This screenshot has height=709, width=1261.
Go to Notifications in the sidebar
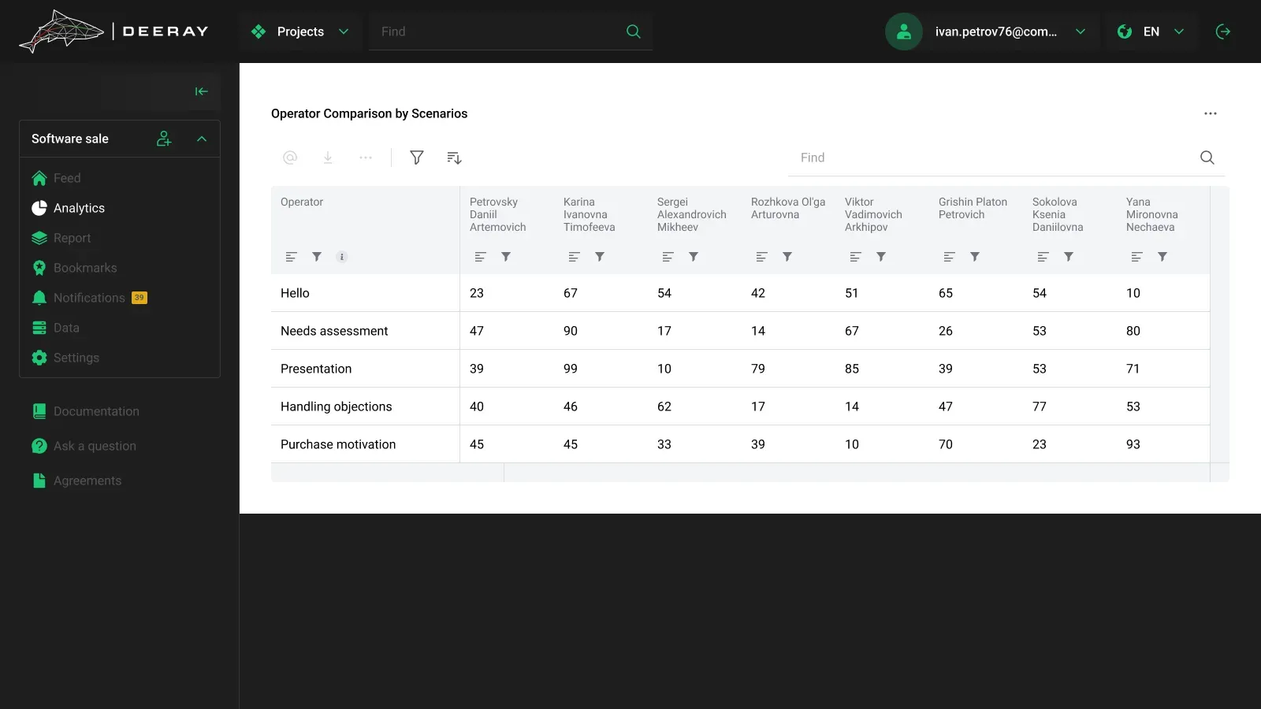pyautogui.click(x=89, y=298)
